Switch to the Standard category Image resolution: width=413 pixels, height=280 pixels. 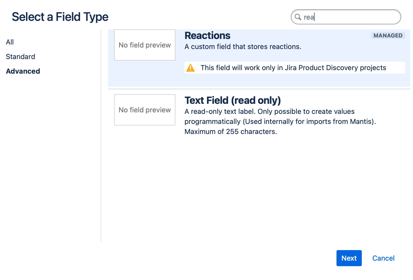(x=20, y=57)
